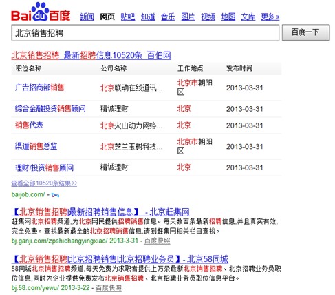The width and height of the screenshot is (335, 295).
Task: Open job 广告招商部销售
Action: point(40,88)
